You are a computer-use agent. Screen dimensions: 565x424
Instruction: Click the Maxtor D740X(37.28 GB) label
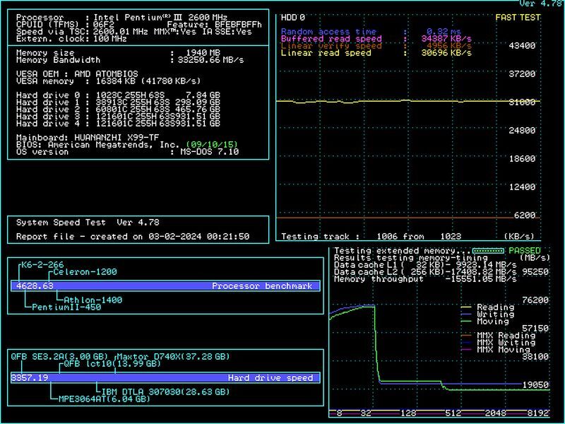click(x=173, y=357)
